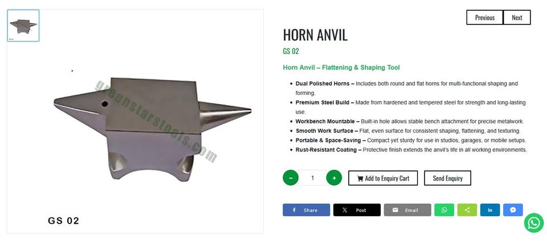This screenshot has width=547, height=243.
Task: Click the floating WhatsApp chat icon
Action: pos(534,223)
